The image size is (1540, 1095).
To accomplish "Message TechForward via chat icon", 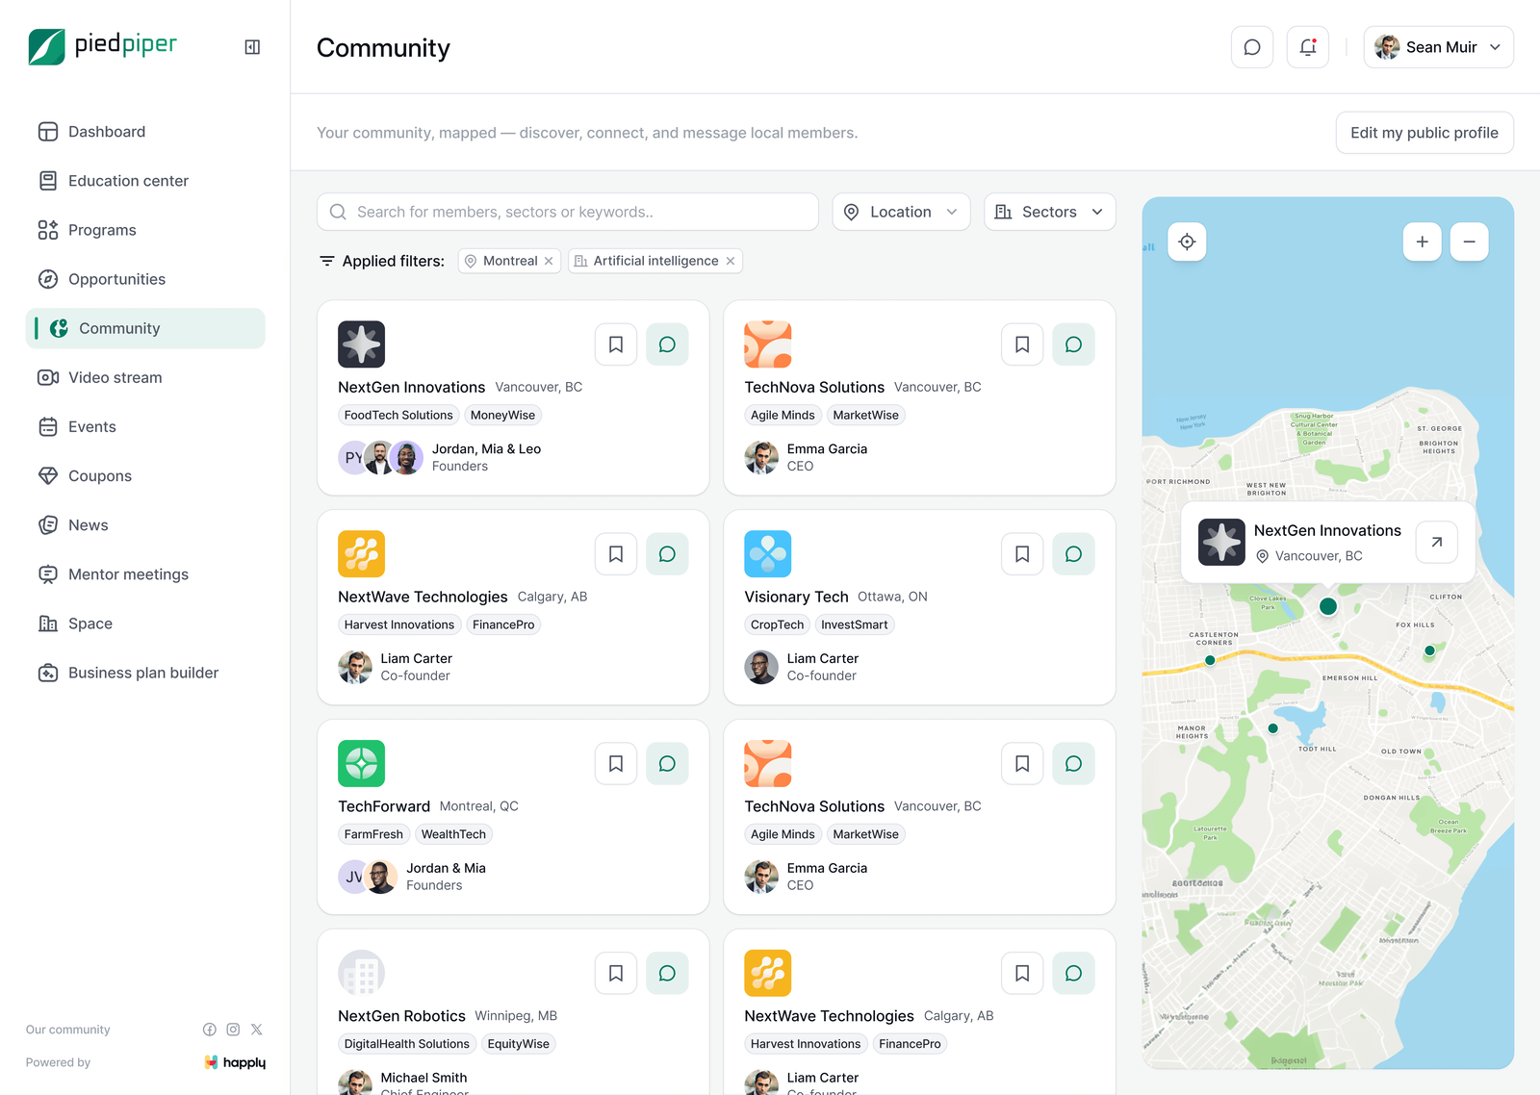I will click(667, 764).
